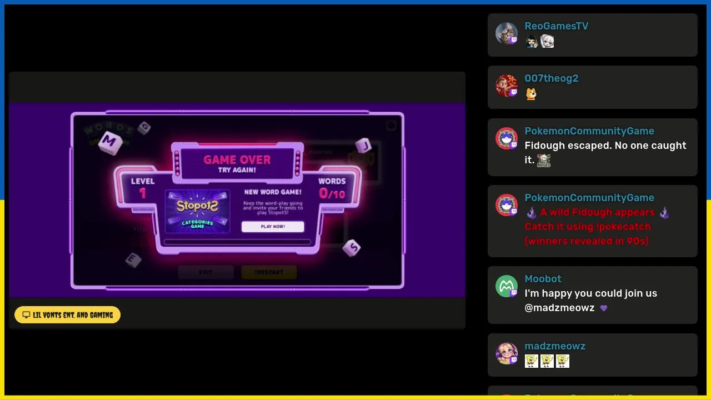Screen dimensions: 711x400
Task: Open PokemonCommunityGame avatar on Fidough escaped message
Action: (507, 138)
